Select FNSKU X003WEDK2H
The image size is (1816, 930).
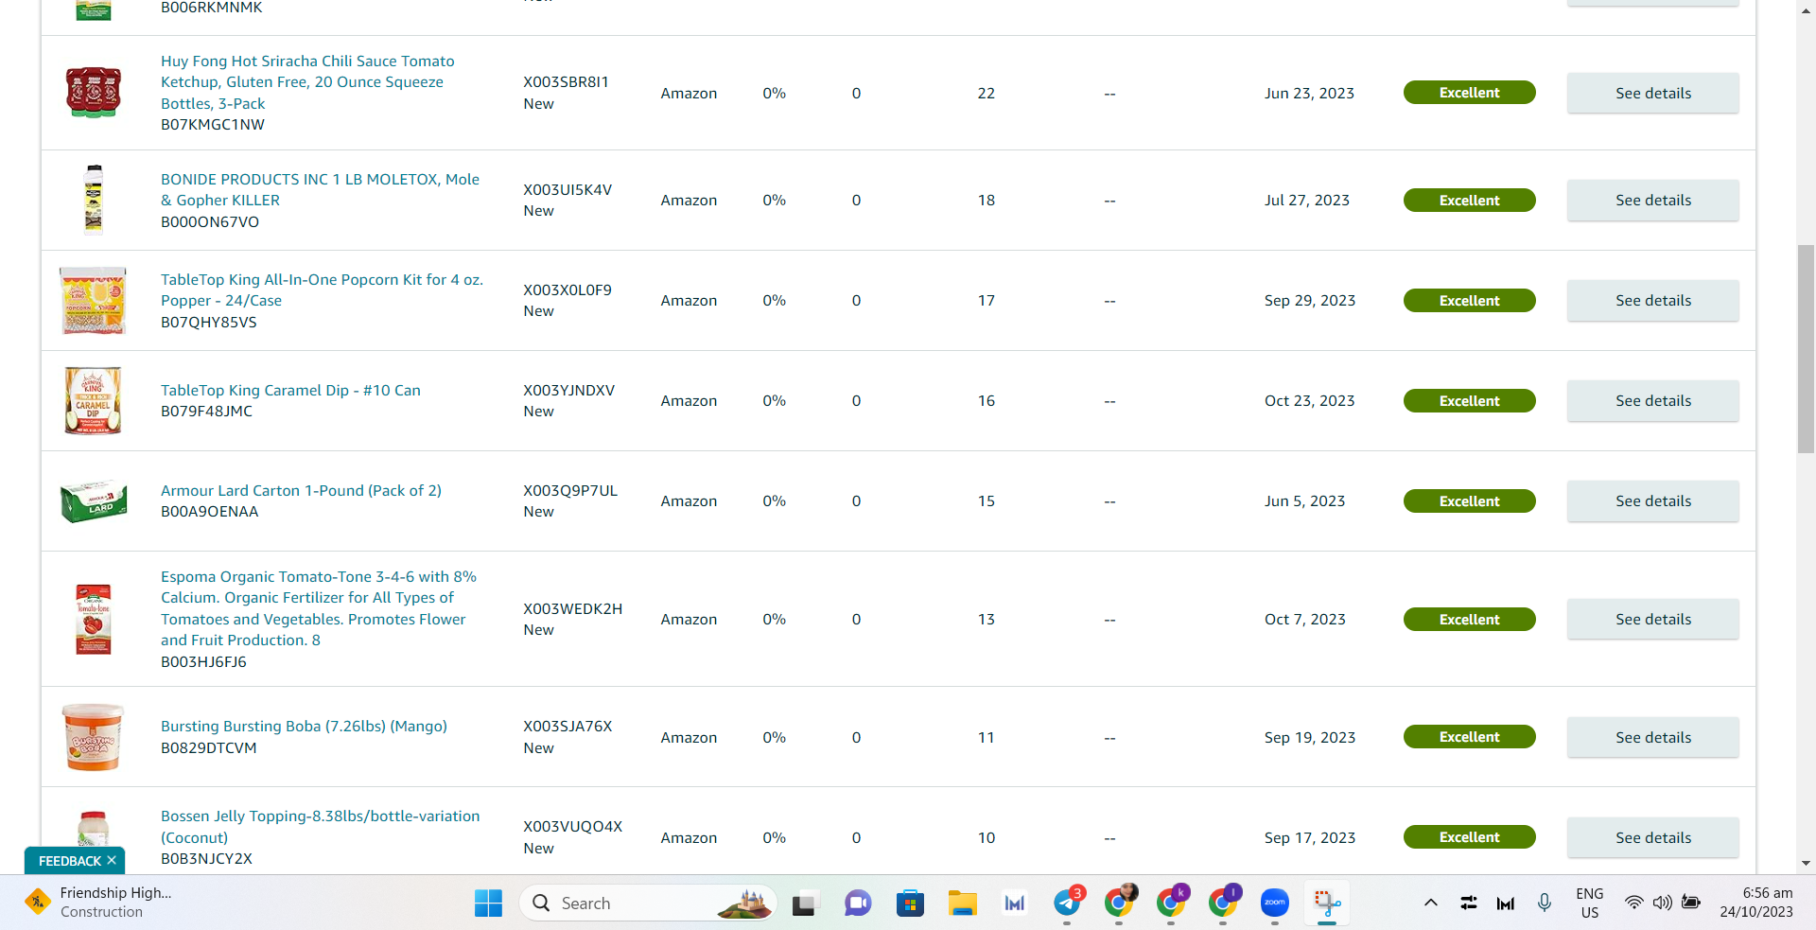(573, 608)
